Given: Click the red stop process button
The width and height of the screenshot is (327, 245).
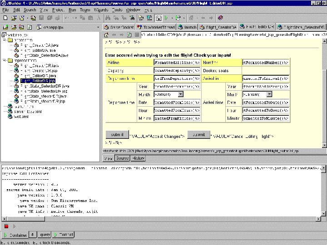Looking at the screenshot, I should pos(6,226).
